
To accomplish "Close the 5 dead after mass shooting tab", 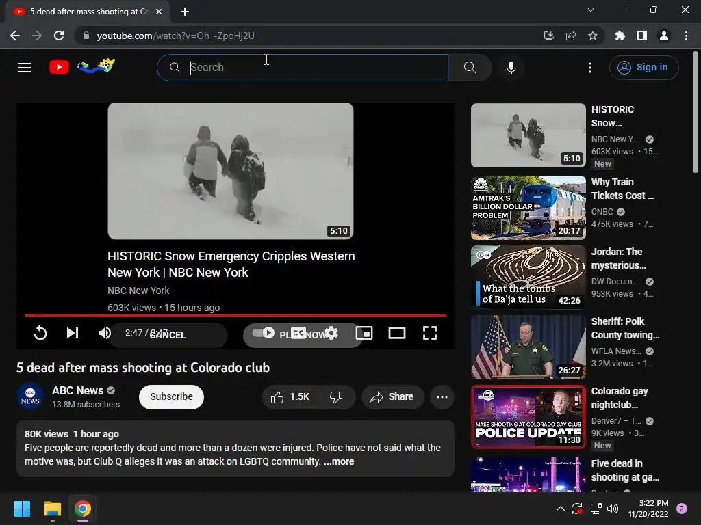I will [x=159, y=12].
